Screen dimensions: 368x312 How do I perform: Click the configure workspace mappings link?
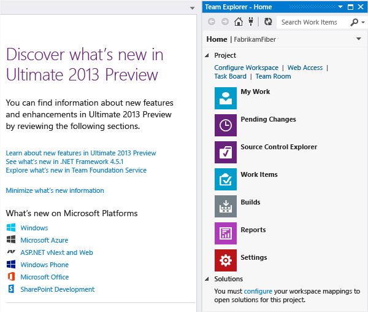coord(258,291)
